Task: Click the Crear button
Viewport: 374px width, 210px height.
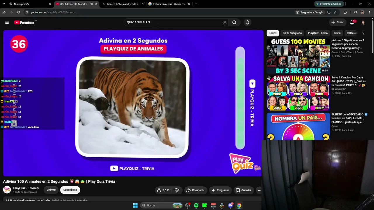Action: 337,22
